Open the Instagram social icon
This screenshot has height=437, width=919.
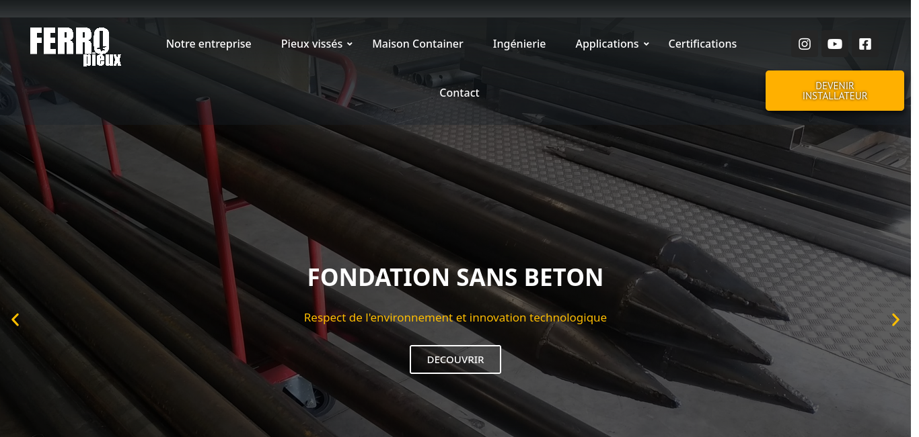click(804, 44)
